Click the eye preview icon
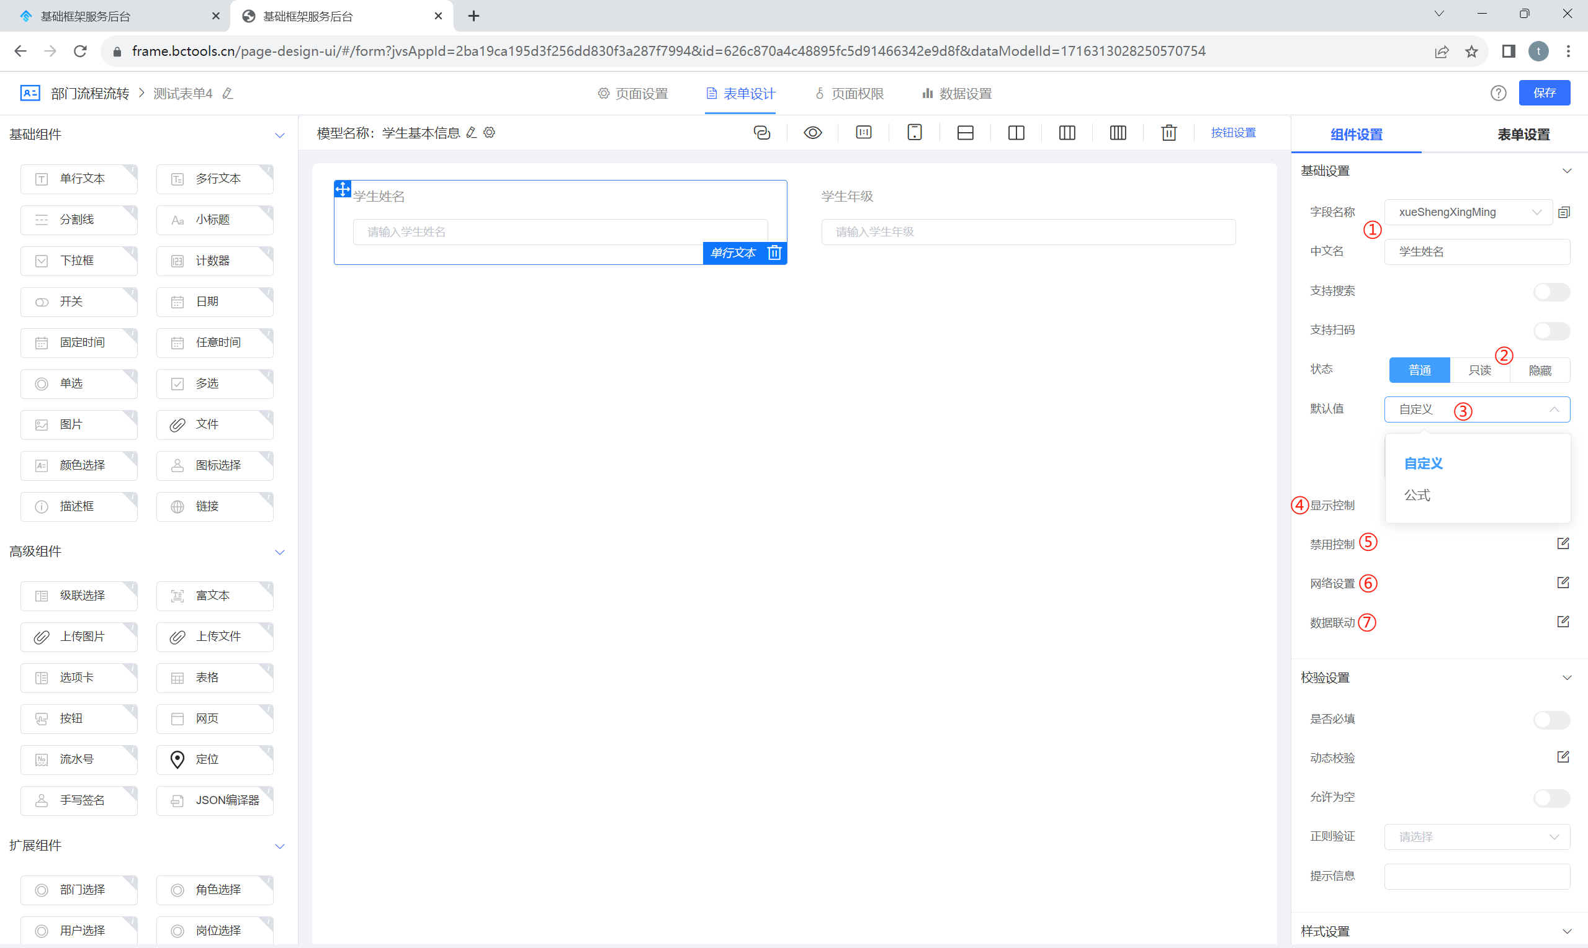This screenshot has height=948, width=1588. pyautogui.click(x=812, y=133)
